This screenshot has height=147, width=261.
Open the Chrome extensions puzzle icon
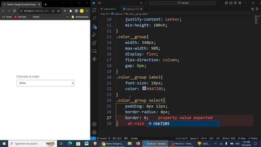coord(71,11)
